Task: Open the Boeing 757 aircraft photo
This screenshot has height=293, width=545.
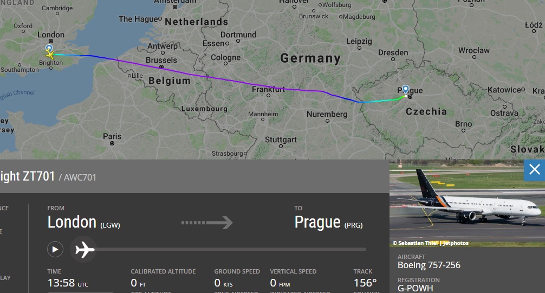Action: point(467,203)
